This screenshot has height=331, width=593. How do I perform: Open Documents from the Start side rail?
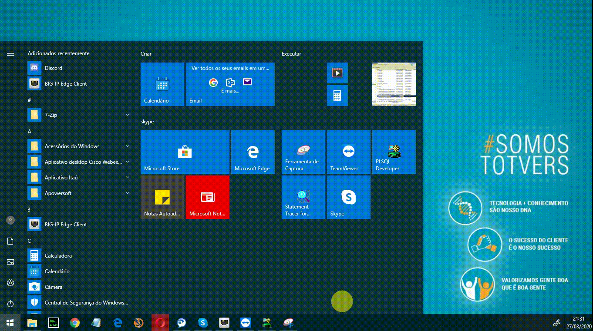click(10, 241)
